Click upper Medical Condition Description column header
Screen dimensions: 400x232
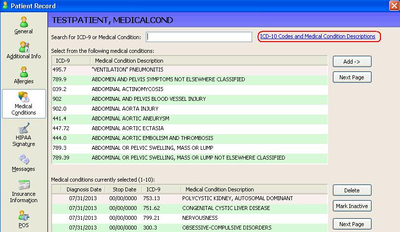pyautogui.click(x=209, y=61)
